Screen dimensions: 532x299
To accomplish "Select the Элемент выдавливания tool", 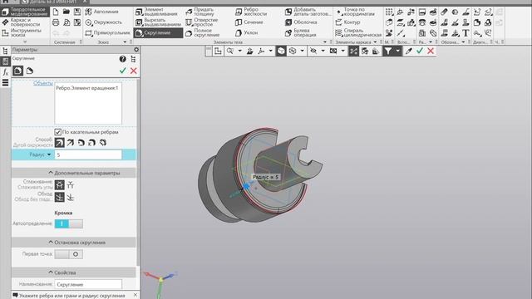I will coord(157,12).
